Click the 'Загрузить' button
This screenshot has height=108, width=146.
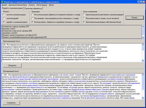12,65
